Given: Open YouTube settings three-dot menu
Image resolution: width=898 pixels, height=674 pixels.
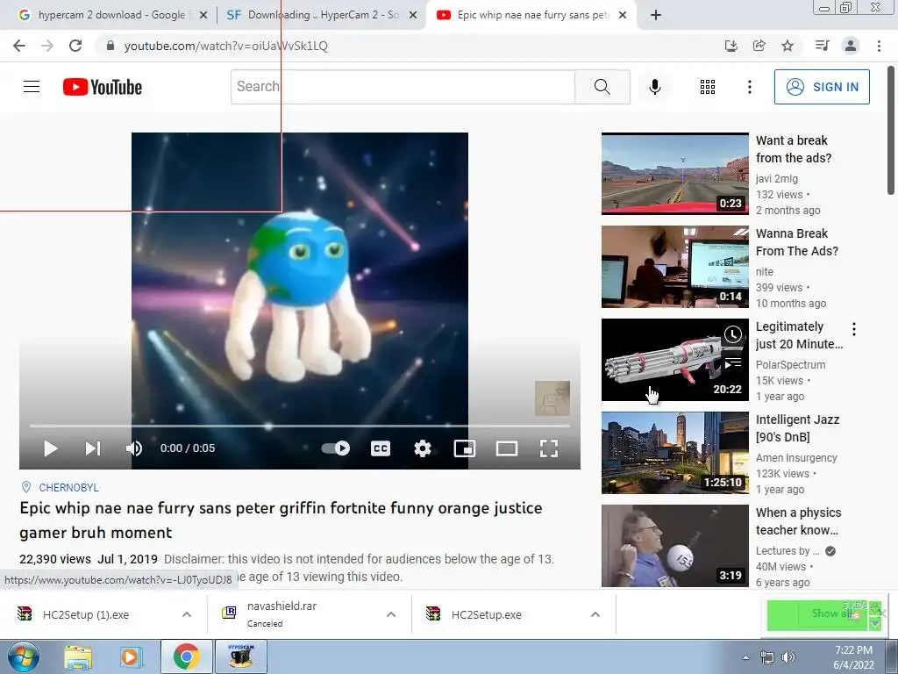Looking at the screenshot, I should pos(750,87).
